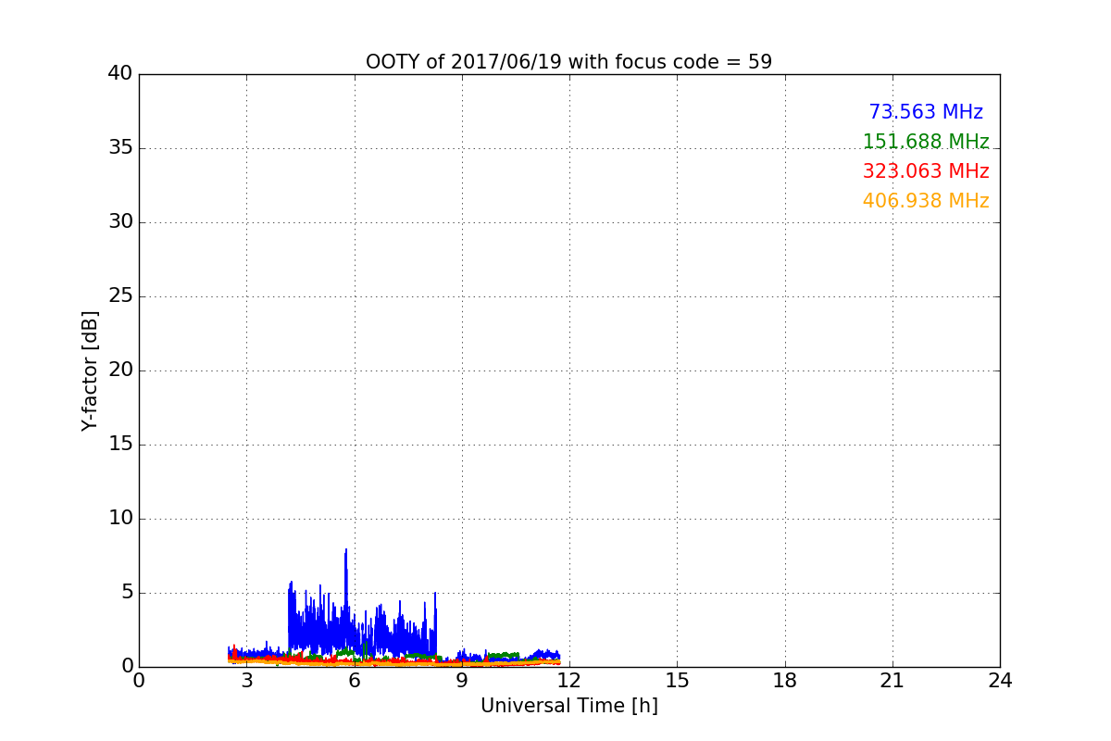This screenshot has width=1111, height=741.
Task: Click the y-axis tick label 40
Action: click(x=120, y=74)
